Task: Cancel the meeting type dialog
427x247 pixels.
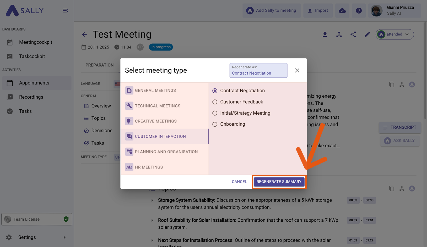Action: [x=239, y=182]
